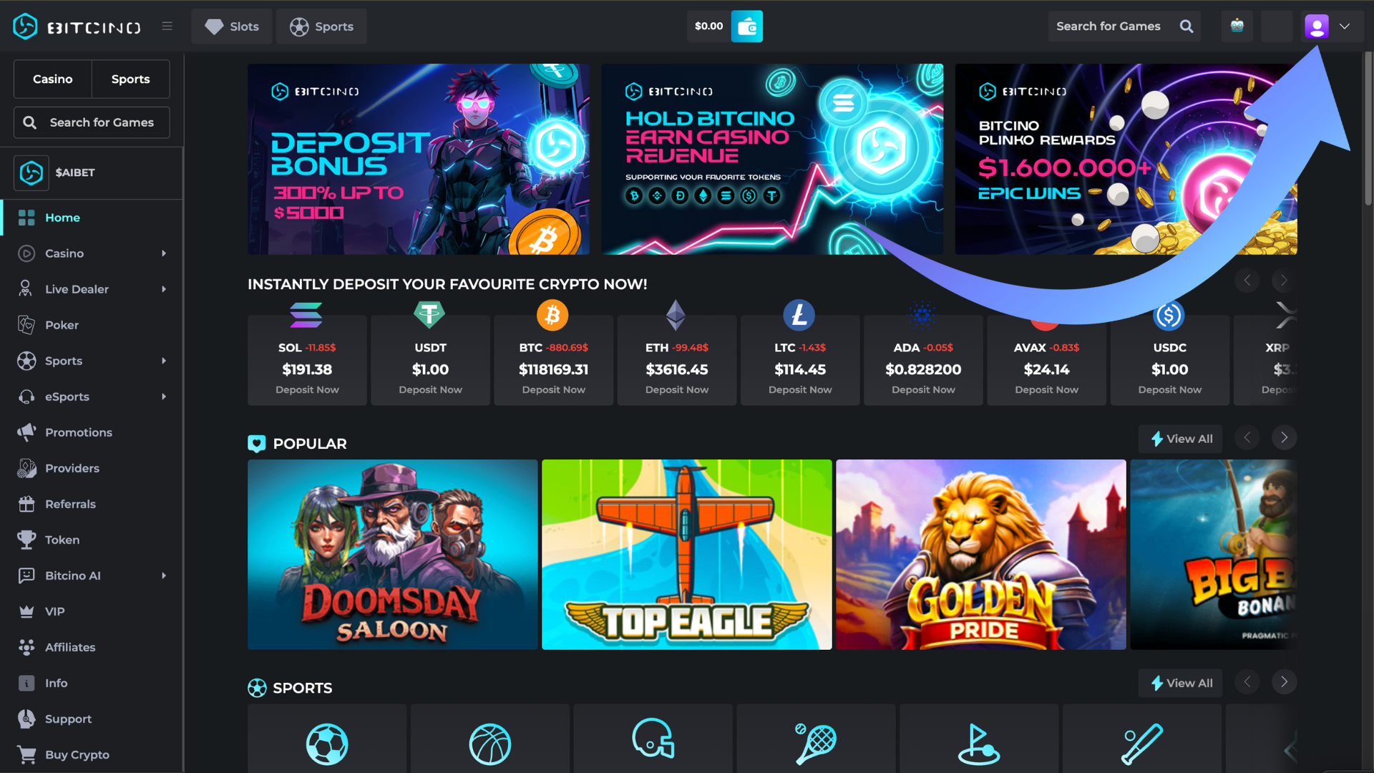This screenshot has height=773, width=1374.
Task: Expand the Live Dealer submenu arrow
Action: pyautogui.click(x=164, y=289)
